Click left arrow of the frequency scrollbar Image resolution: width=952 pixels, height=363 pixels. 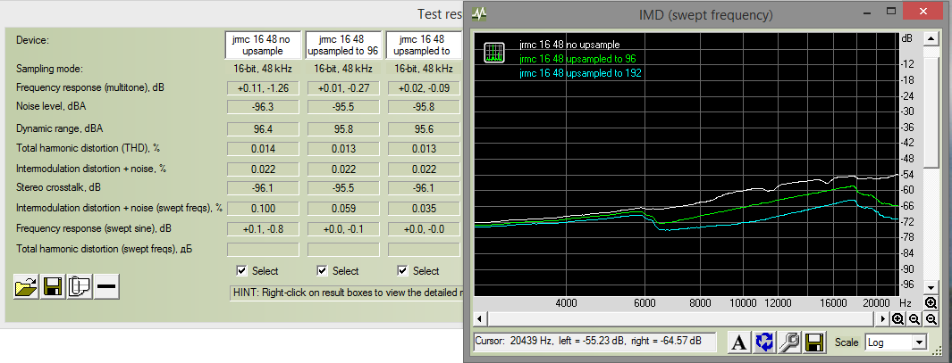point(480,318)
